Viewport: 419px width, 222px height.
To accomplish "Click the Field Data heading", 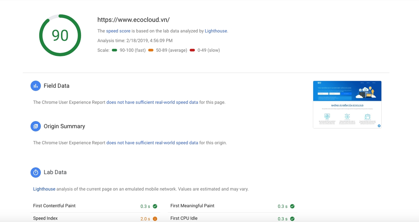I will (57, 86).
